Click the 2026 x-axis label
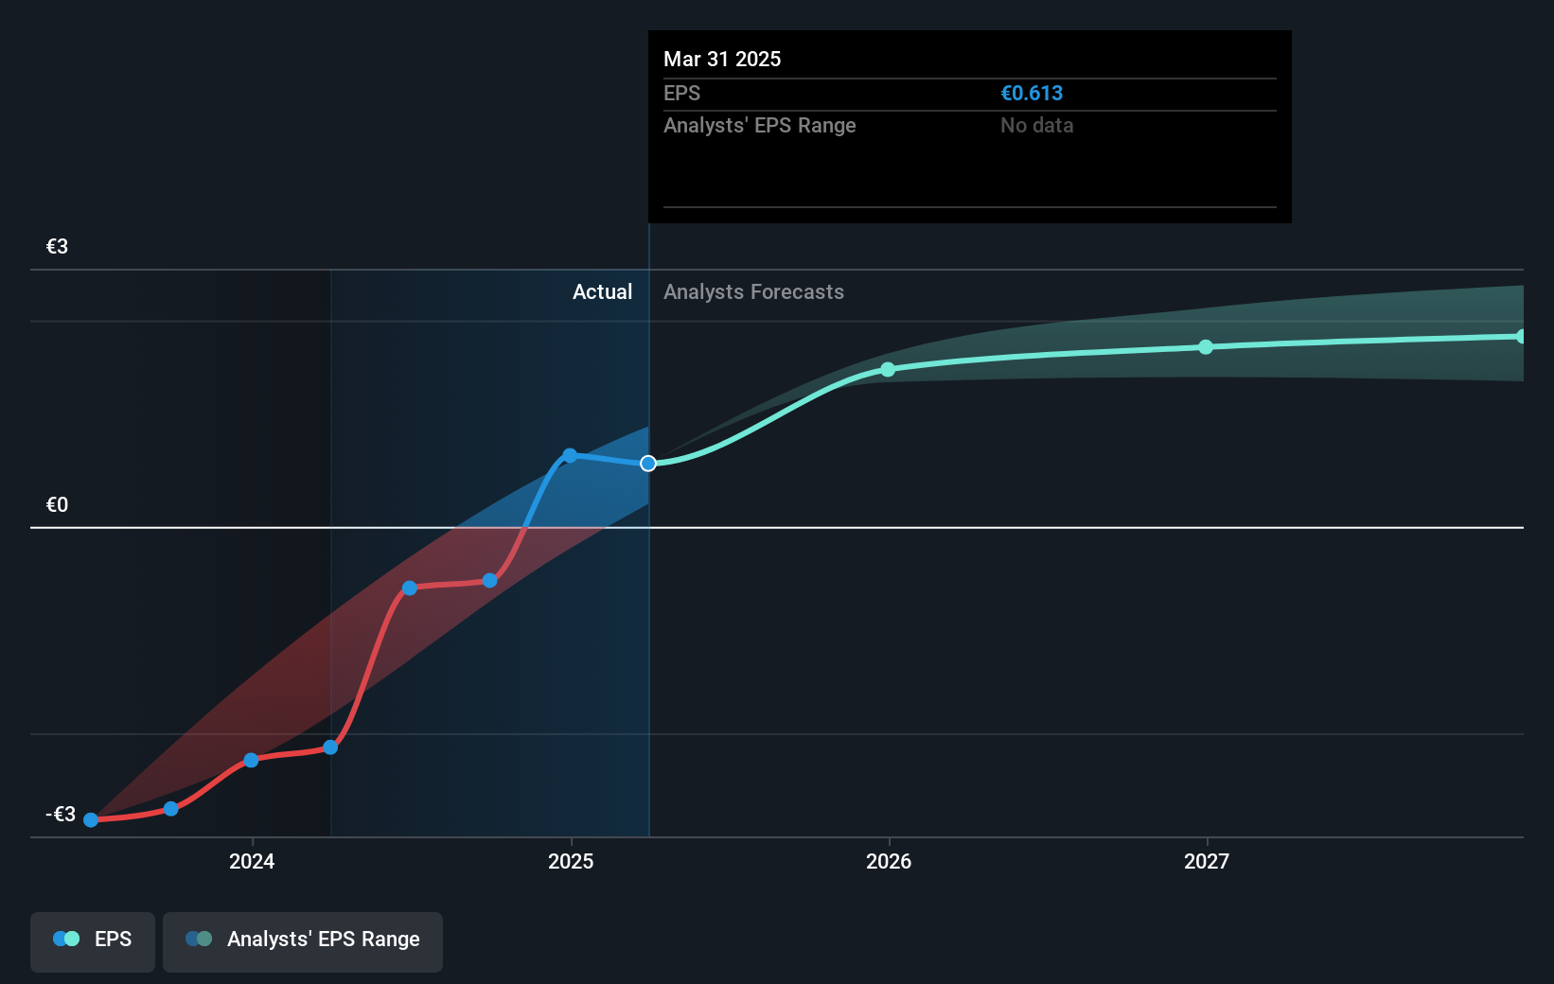 tap(889, 861)
